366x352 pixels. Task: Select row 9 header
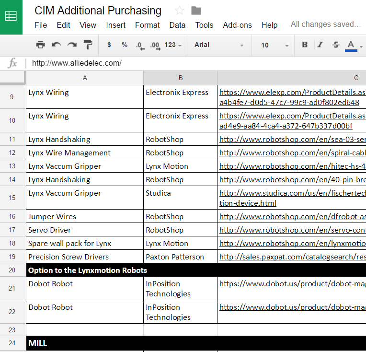(12, 97)
